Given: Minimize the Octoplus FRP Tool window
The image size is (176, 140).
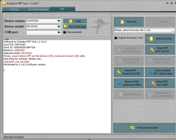Looking at the screenshot, I should [x=167, y=3].
